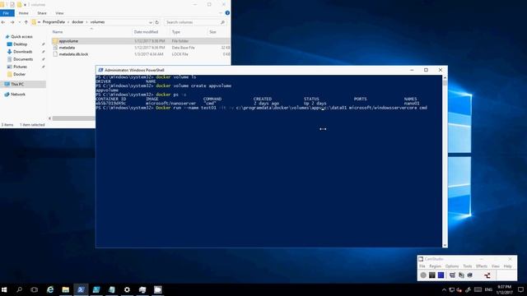
Task: Open Documents in navigation pane
Action: (23, 59)
